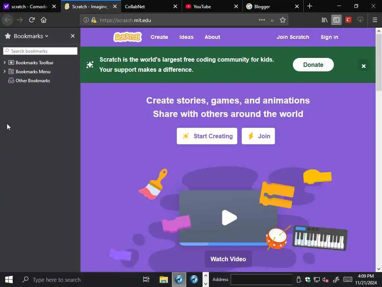Click Join Scratch in the header
This screenshot has height=287, width=382.
click(x=292, y=37)
